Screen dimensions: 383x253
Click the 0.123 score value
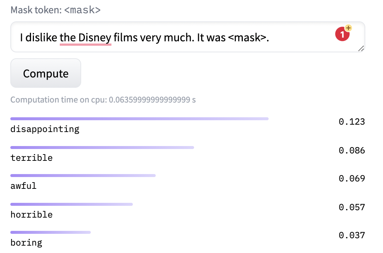[x=352, y=122]
